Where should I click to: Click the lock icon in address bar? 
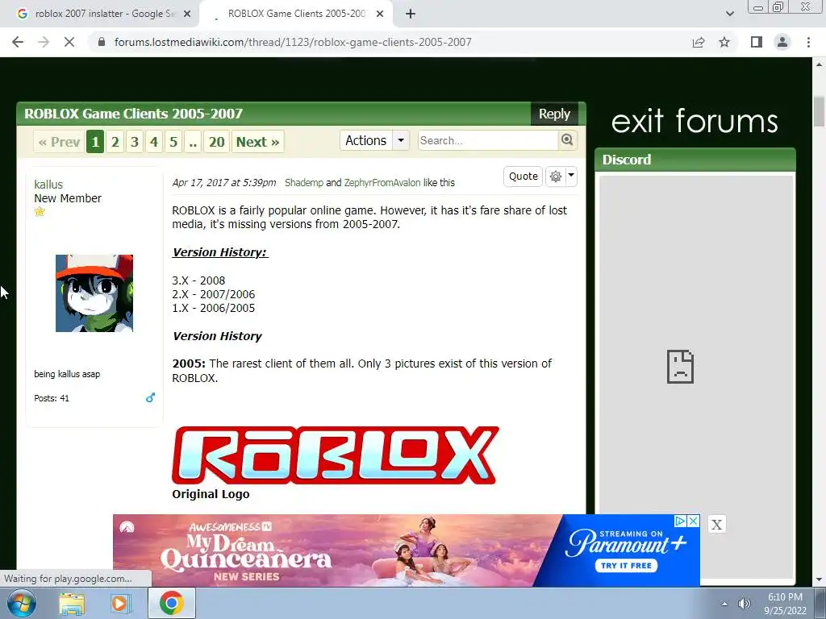point(102,42)
